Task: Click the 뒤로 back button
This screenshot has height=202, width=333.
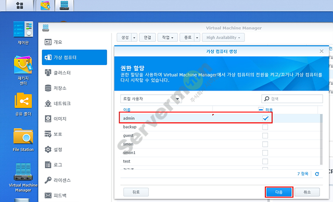Action: (x=136, y=192)
